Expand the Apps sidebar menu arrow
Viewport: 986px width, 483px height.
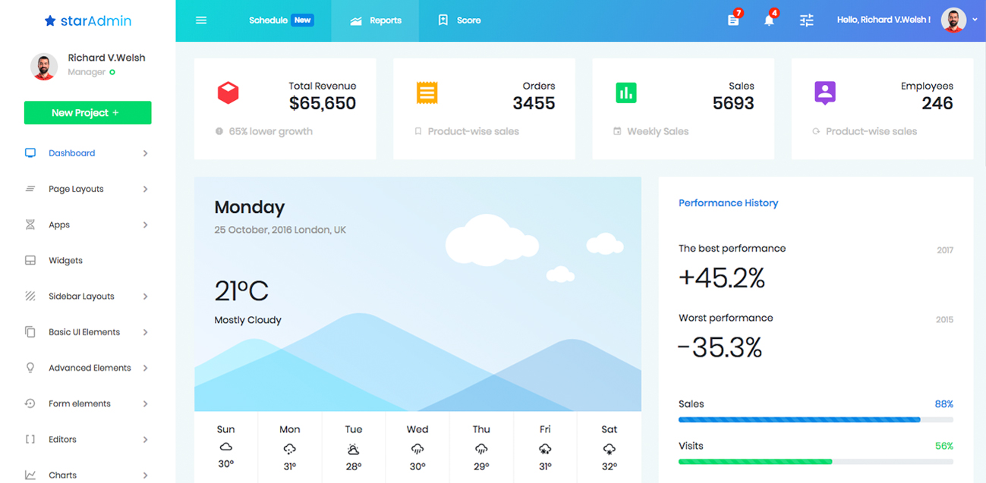[x=145, y=225]
